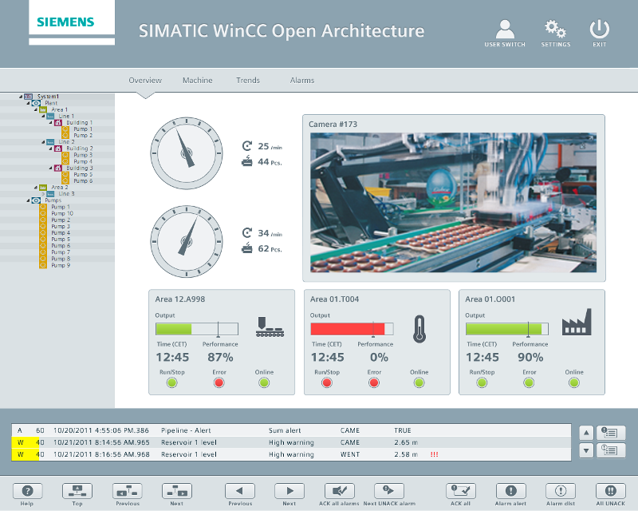Expand the Line 3 tree node
Screen dimensions: 638x511
pyautogui.click(x=43, y=194)
